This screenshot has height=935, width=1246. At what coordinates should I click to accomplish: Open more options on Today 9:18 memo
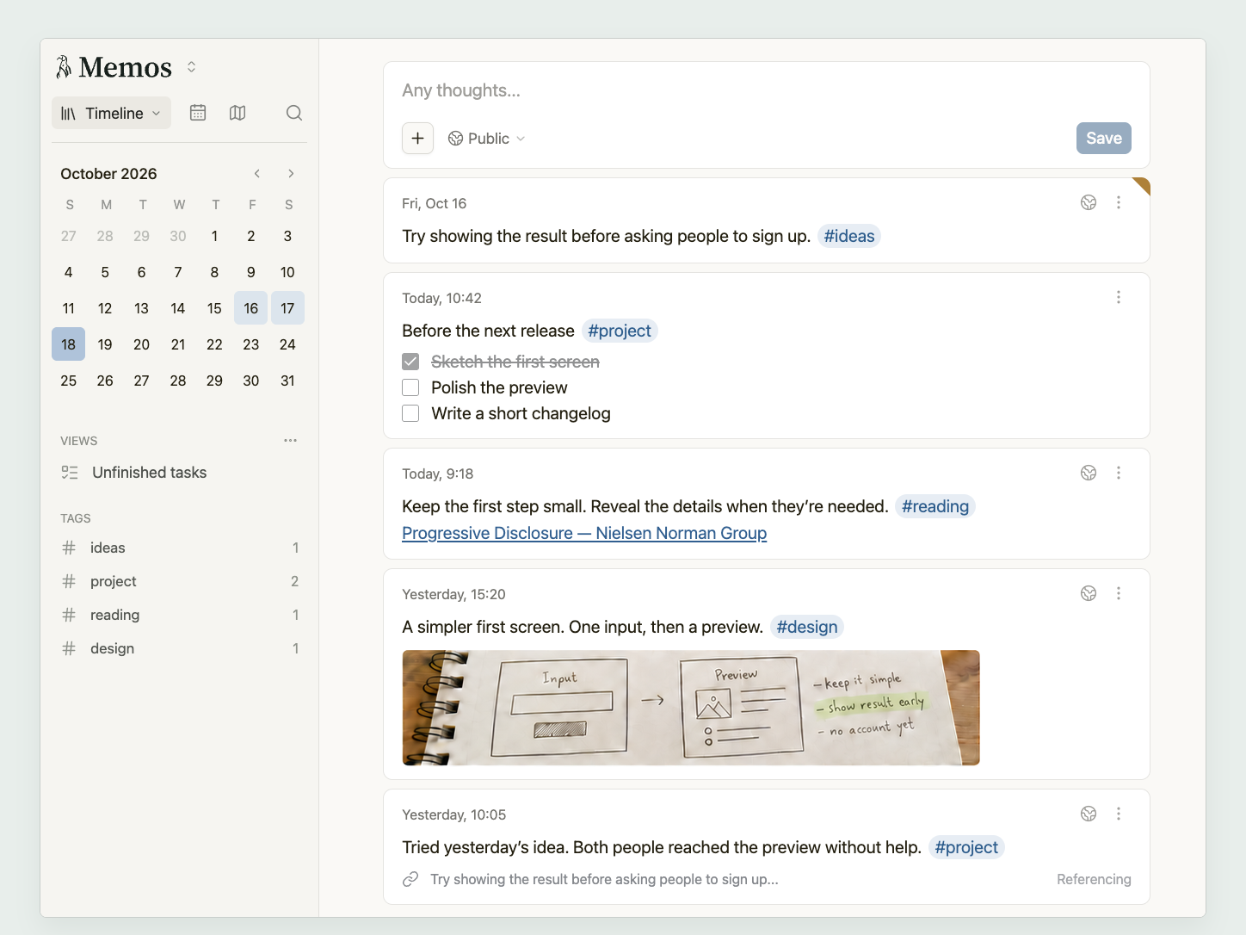coord(1119,473)
